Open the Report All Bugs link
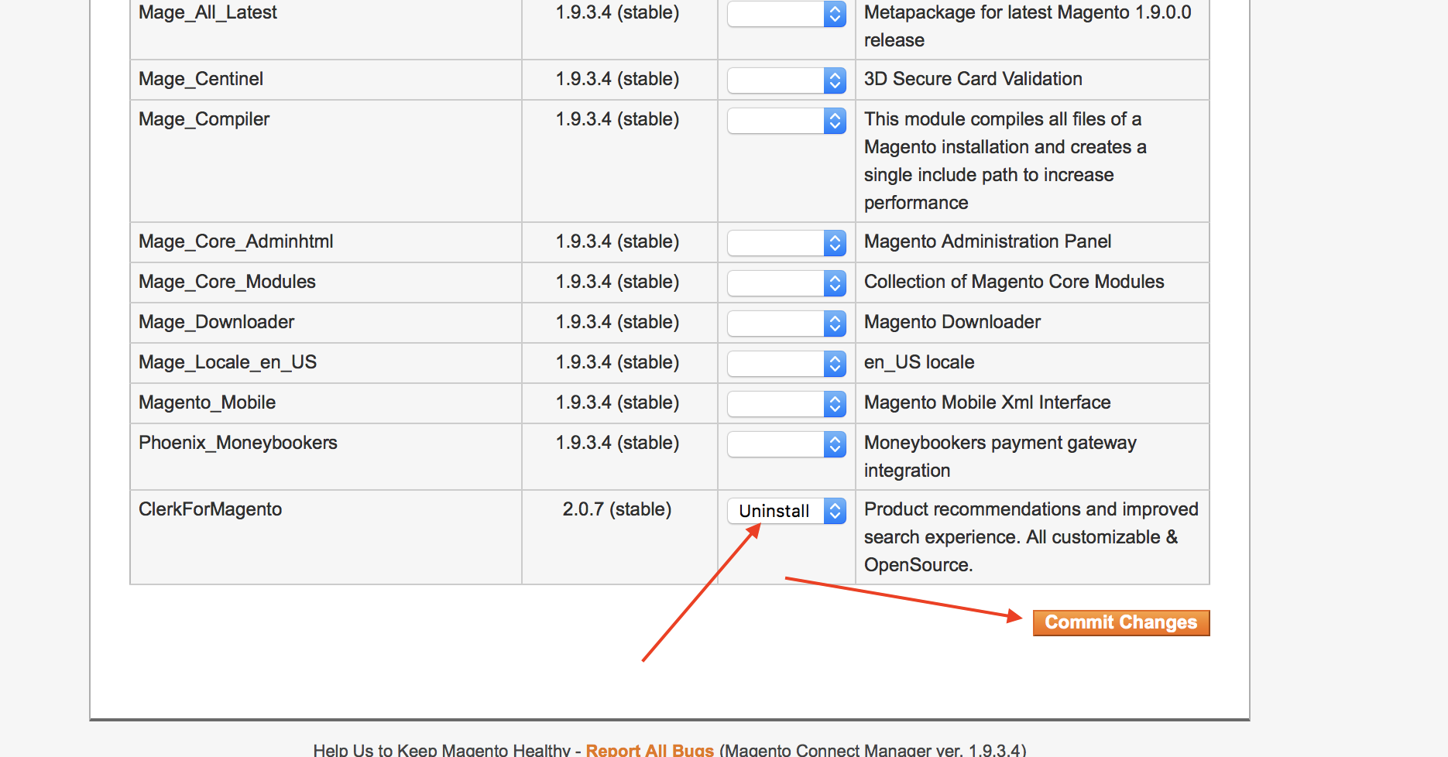The image size is (1448, 757). [650, 749]
